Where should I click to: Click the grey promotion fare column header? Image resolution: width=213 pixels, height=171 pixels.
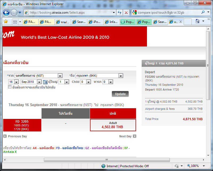65,113
